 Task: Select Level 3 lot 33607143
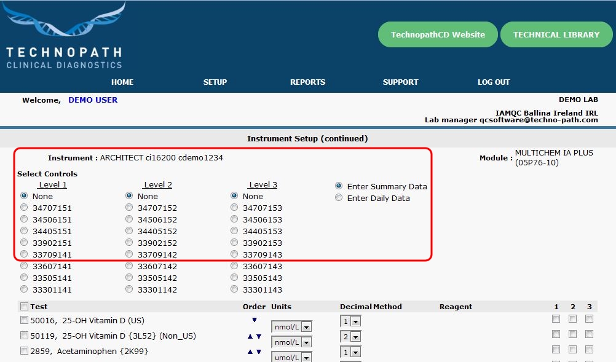click(234, 266)
